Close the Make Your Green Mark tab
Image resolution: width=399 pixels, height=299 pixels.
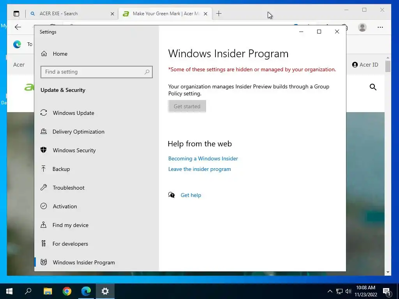coord(206,14)
